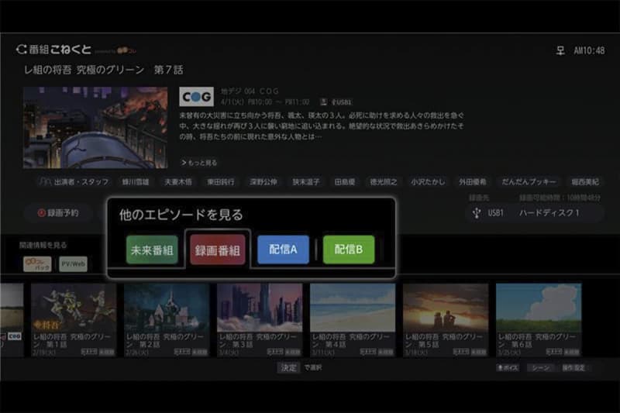Screen dimensions: 620x413
Task: Choose the green 配信B option
Action: [x=349, y=250]
